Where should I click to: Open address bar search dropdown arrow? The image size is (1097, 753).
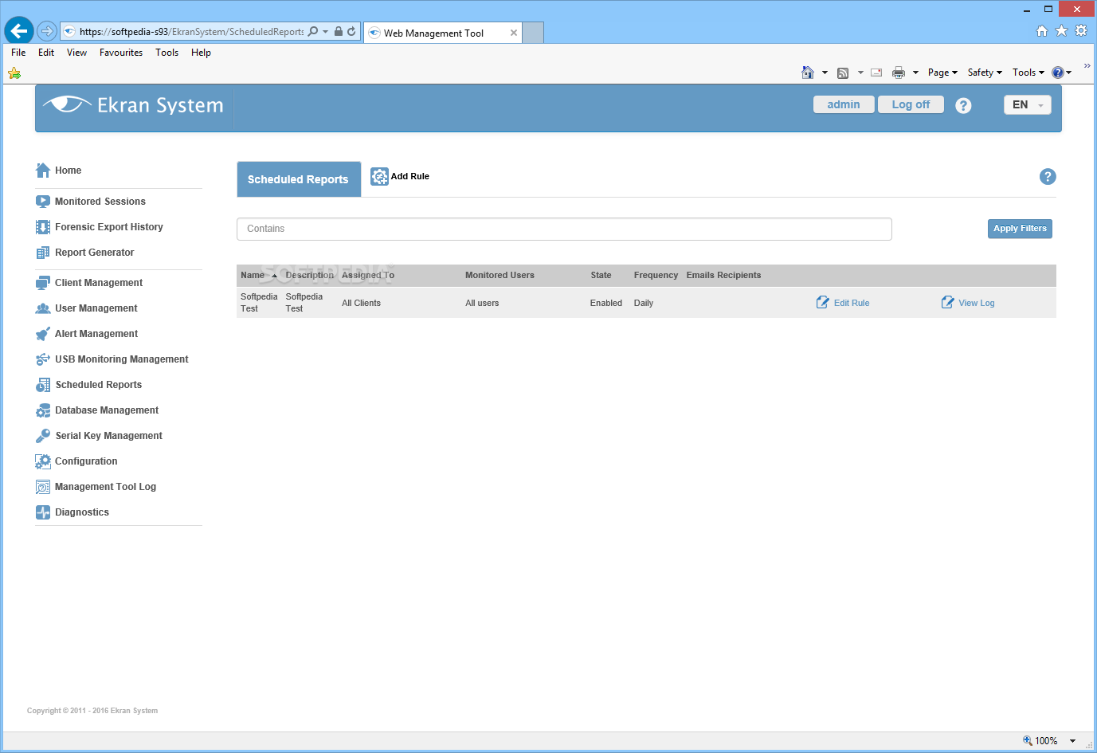pos(325,32)
